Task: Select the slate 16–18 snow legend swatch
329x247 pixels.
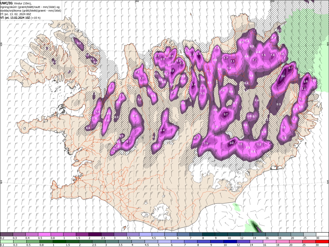Action: (272, 234)
